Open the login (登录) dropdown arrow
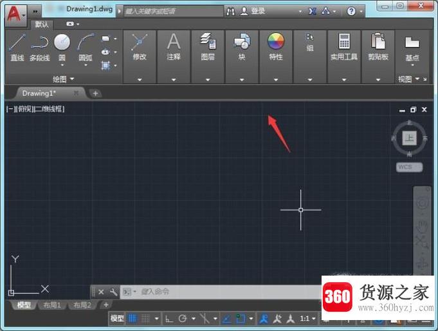Viewport: 438px width, 331px height. 300,12
